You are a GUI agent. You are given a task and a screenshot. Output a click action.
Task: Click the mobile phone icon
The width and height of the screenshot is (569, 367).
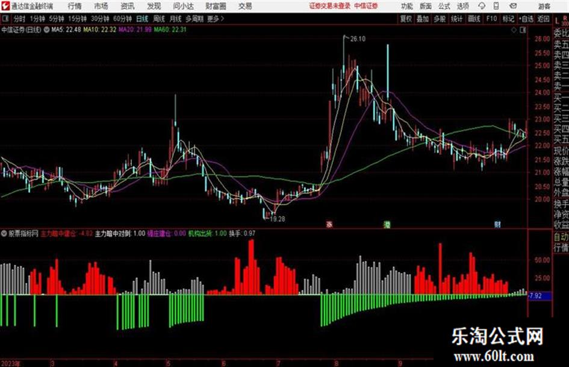496,6
